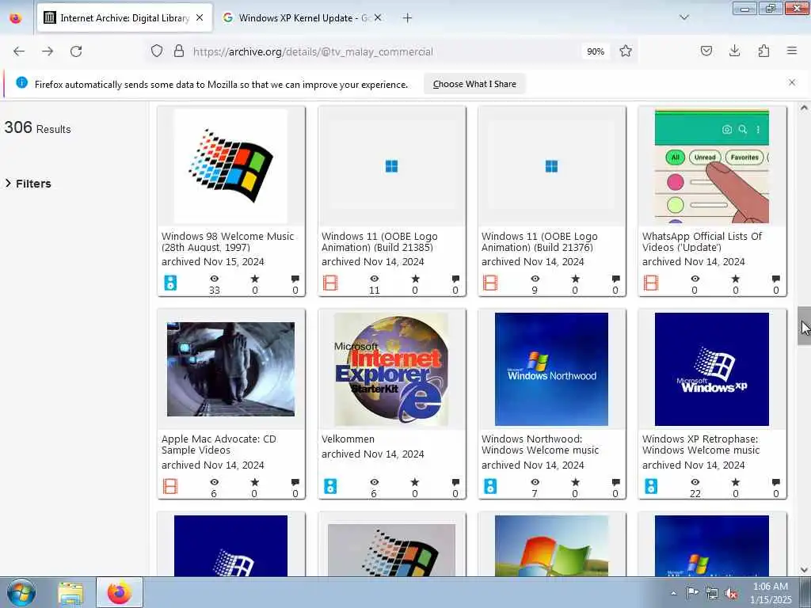Open Action Center flag tray icon
This screenshot has height=608, width=811.
(x=692, y=592)
